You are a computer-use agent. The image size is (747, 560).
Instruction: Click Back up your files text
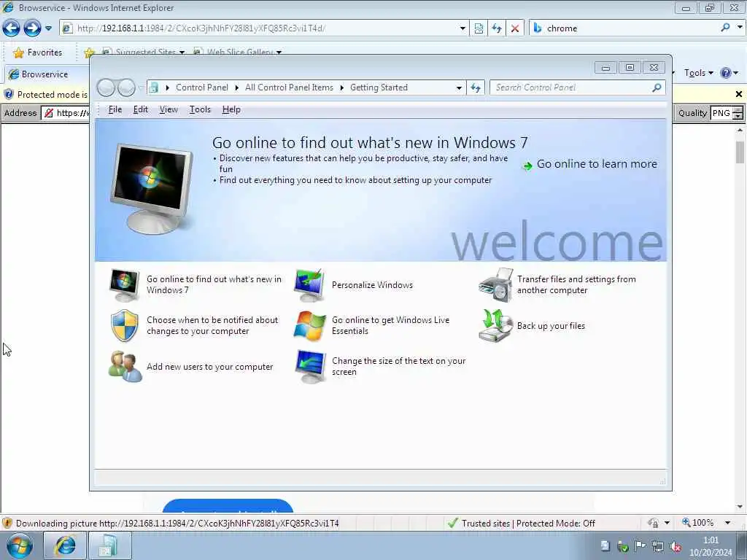[551, 326]
